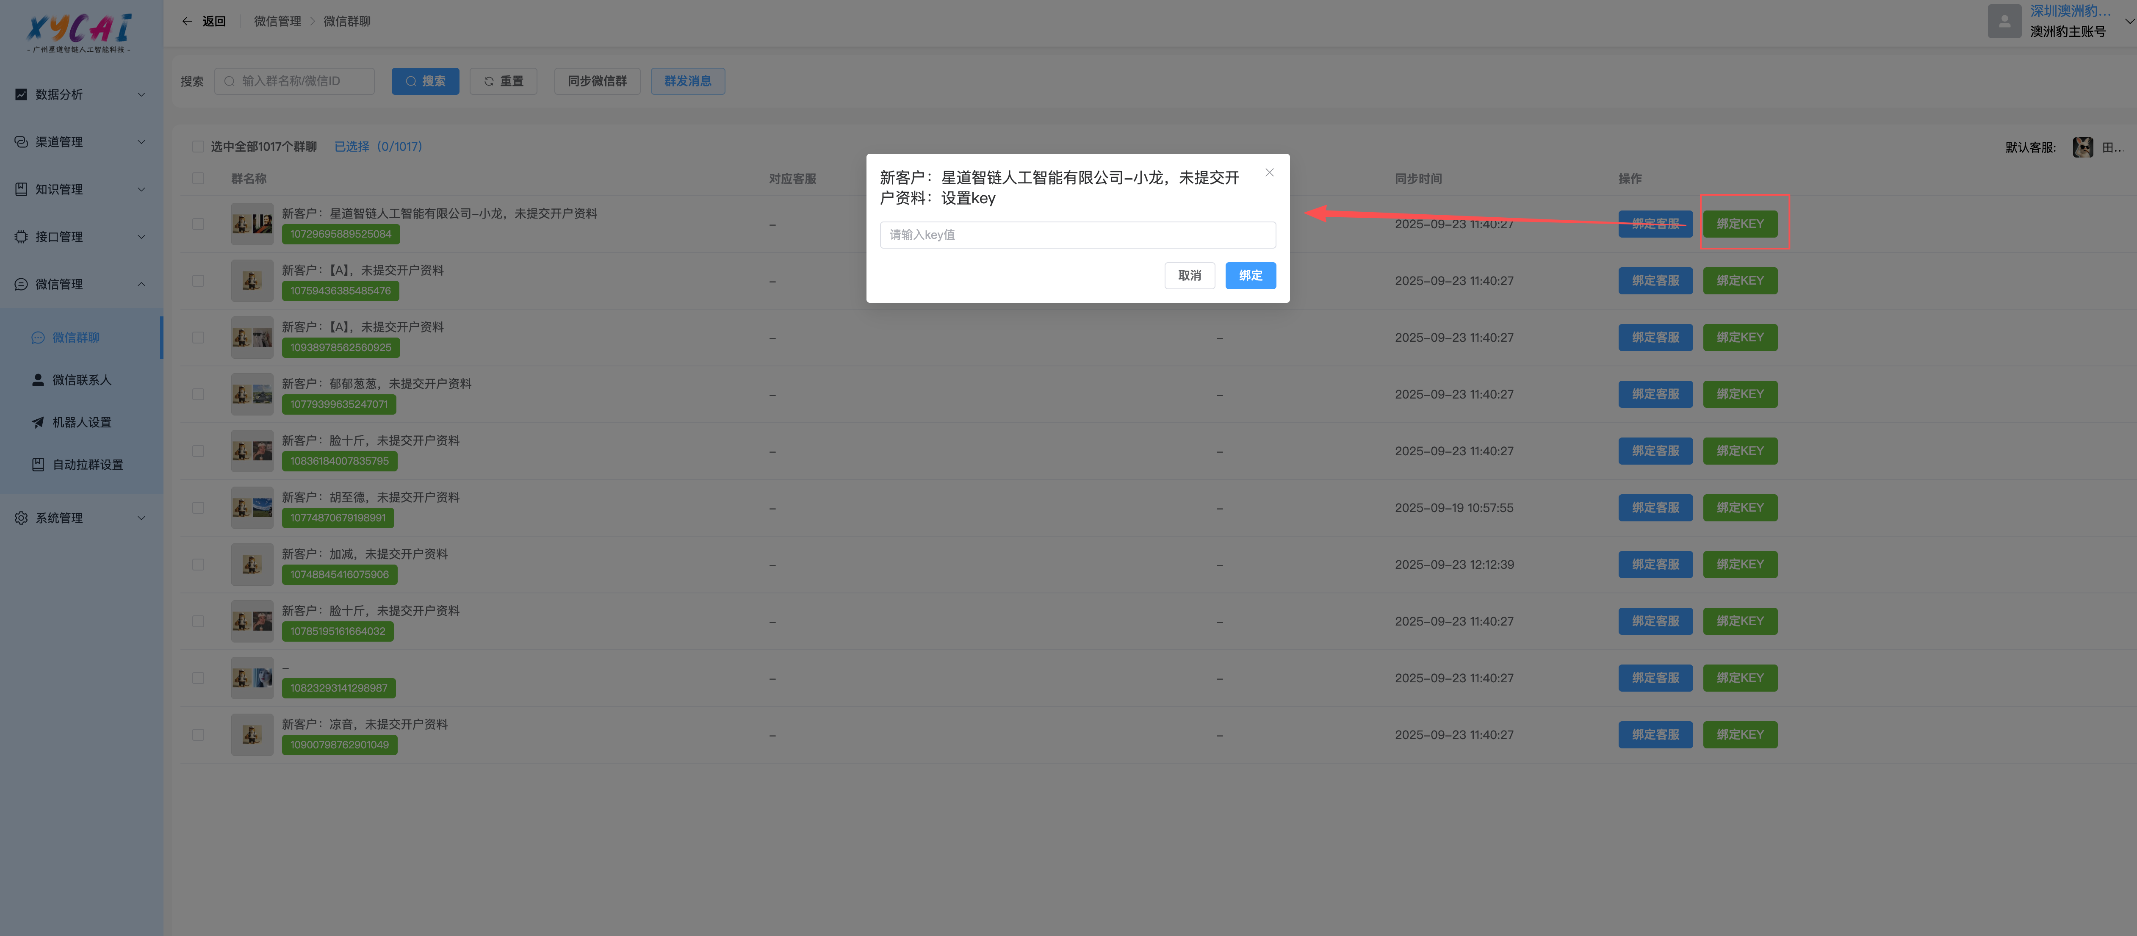Select the checkbox for the 凉音 group
2137x936 pixels.
click(198, 735)
